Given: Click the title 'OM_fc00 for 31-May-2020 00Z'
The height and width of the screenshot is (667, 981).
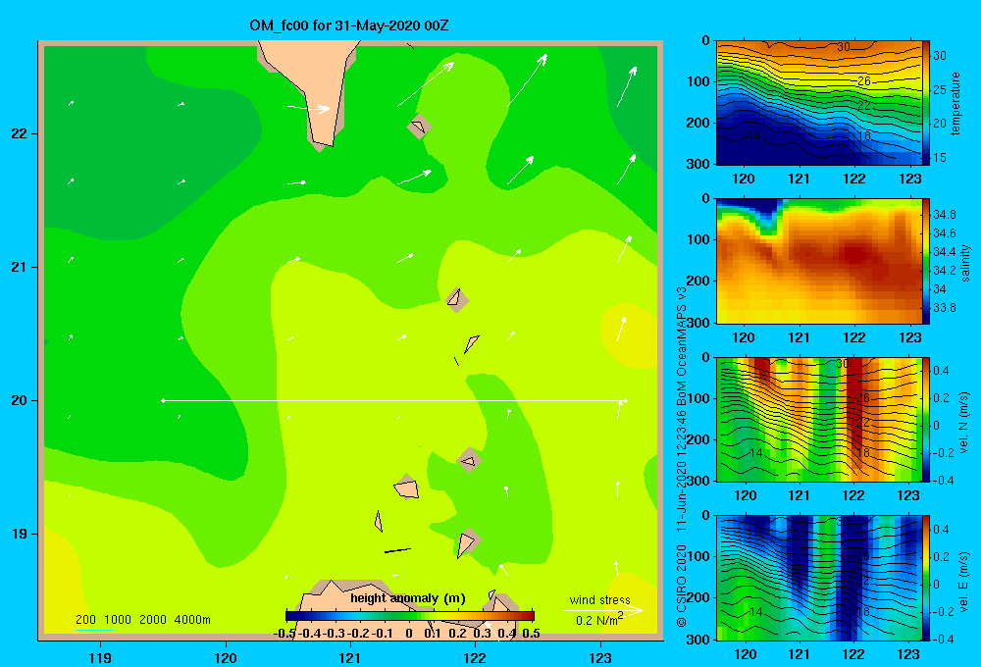Looking at the screenshot, I should coord(348,26).
